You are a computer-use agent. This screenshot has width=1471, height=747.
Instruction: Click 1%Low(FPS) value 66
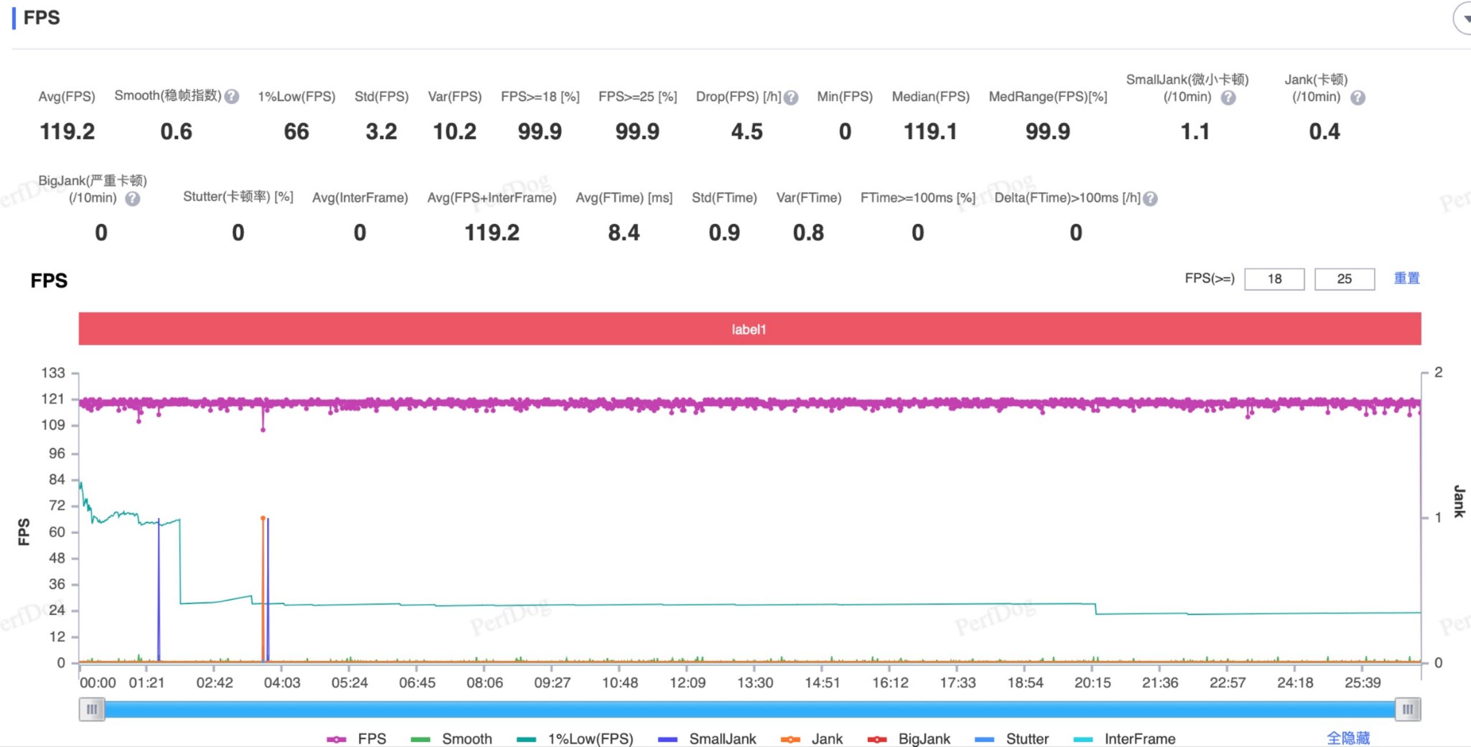click(x=296, y=132)
